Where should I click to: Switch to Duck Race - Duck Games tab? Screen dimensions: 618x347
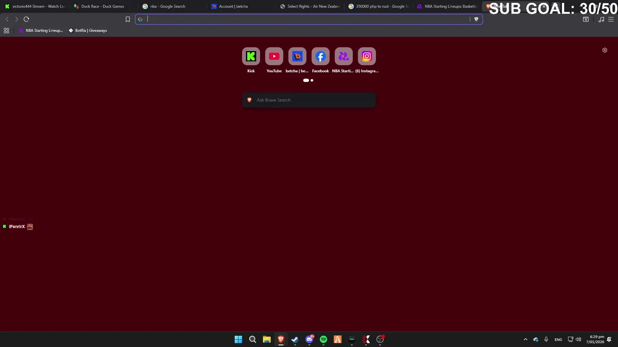click(103, 6)
